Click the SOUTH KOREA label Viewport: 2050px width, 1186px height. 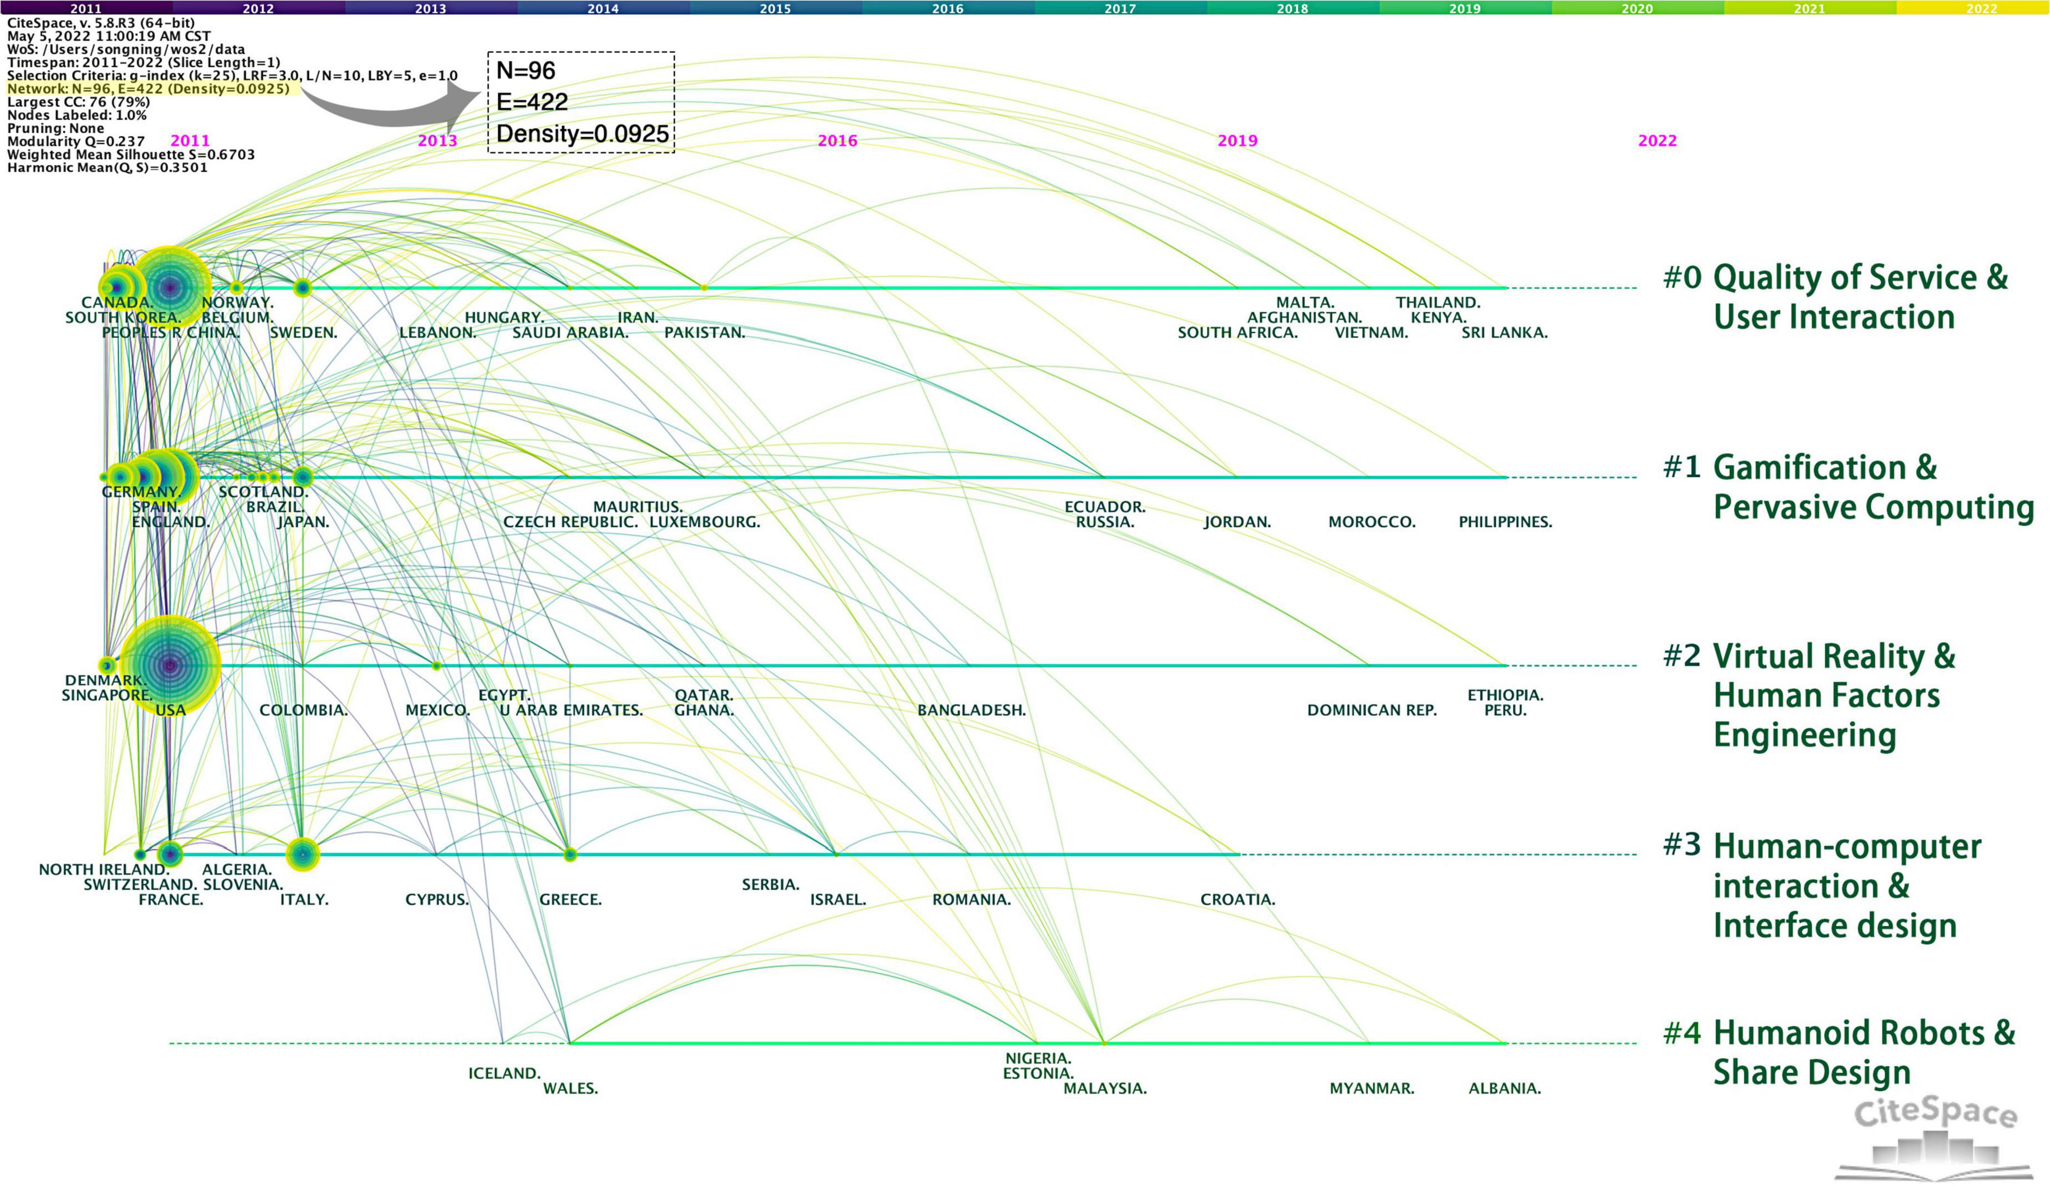(123, 317)
